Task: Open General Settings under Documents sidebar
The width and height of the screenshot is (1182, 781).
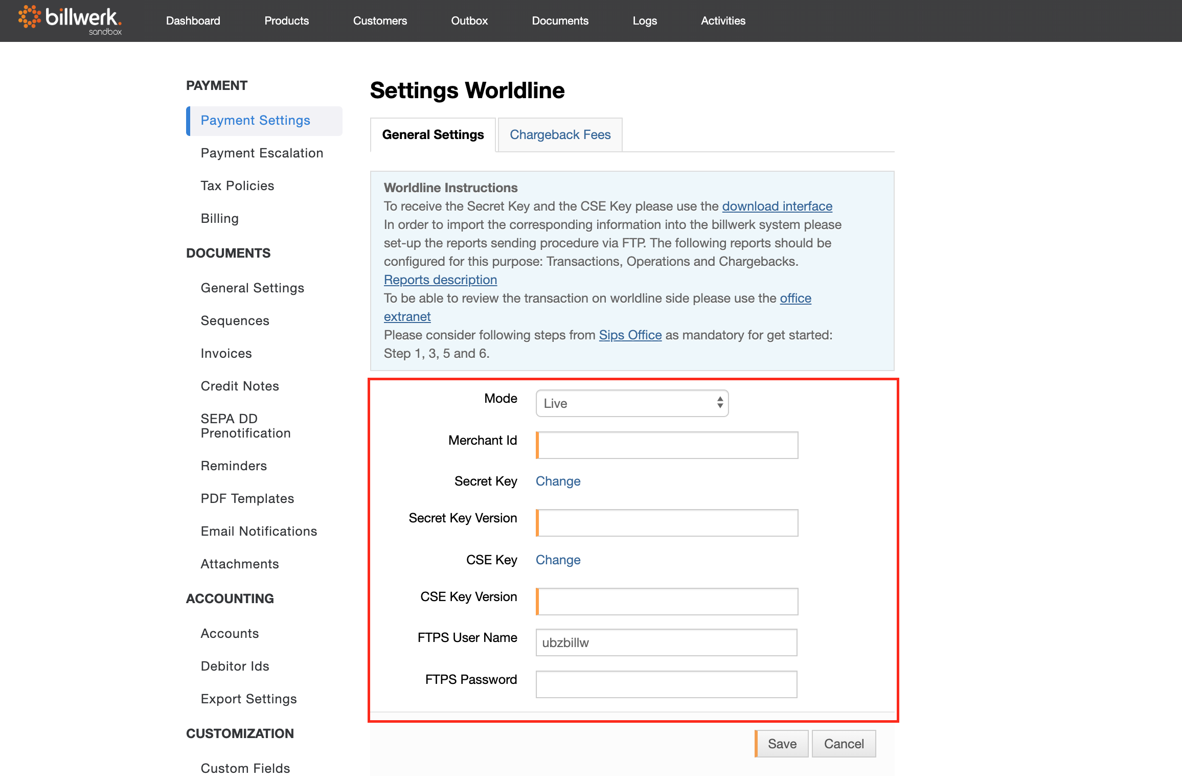Action: (x=252, y=288)
